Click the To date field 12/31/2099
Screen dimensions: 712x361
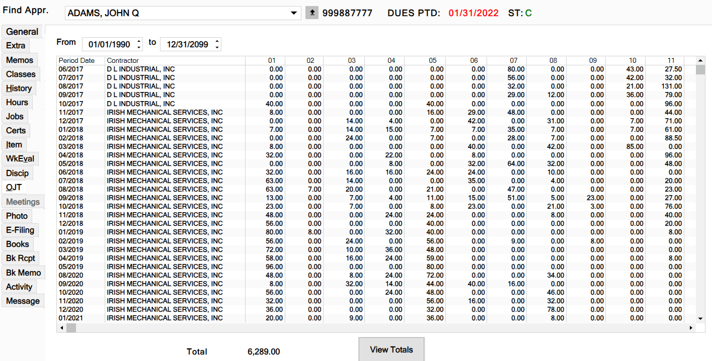(x=187, y=44)
